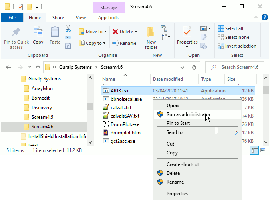This screenshot has width=270, height=200.
Task: Go up one folder level arrow
Action: pyautogui.click(x=38, y=67)
